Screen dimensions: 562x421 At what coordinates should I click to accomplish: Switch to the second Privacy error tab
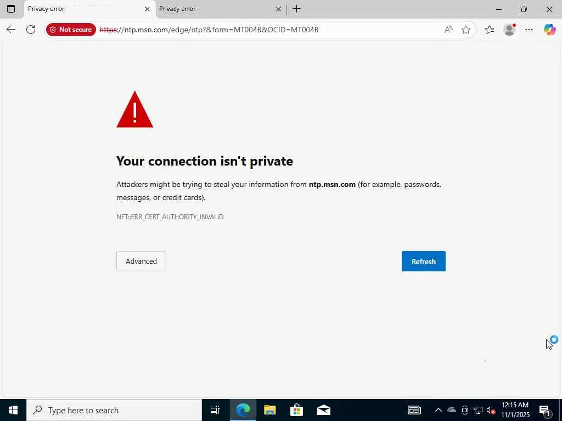(221, 9)
